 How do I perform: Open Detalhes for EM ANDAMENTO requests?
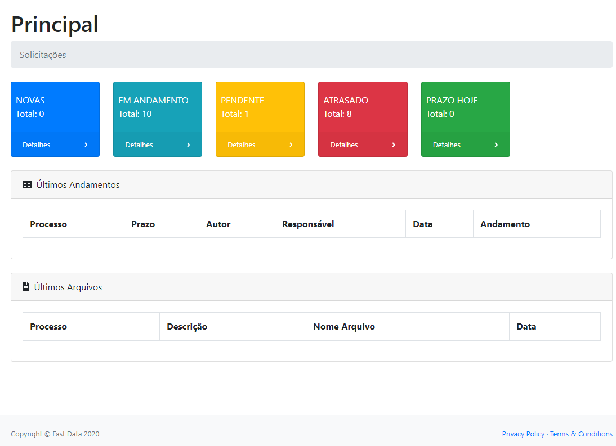(x=139, y=145)
